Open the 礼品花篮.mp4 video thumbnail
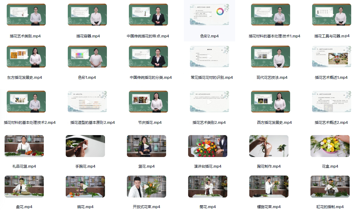 point(24,146)
